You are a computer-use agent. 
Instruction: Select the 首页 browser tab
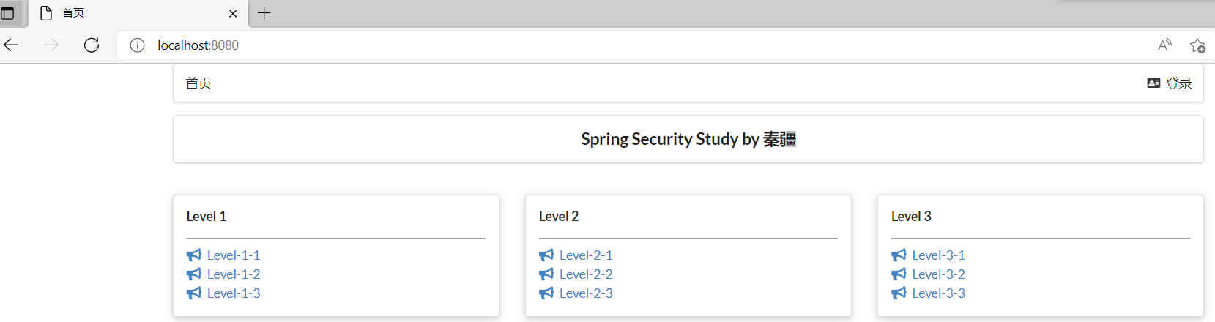pos(138,13)
